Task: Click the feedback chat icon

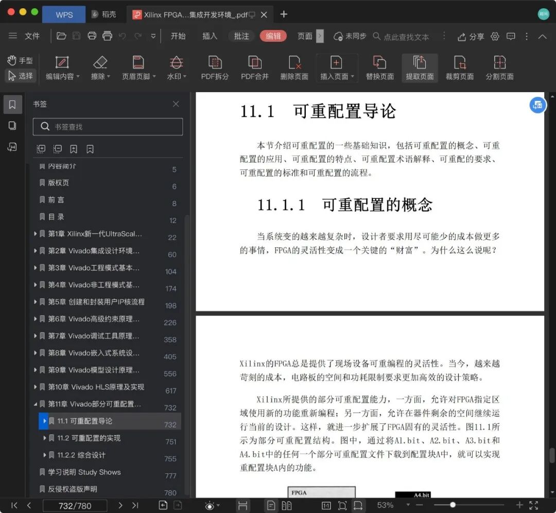Action: pos(511,36)
